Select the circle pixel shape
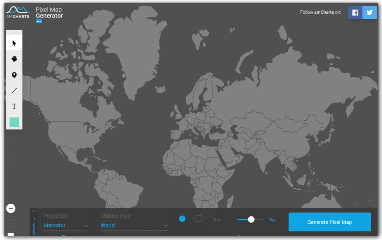 pyautogui.click(x=183, y=219)
